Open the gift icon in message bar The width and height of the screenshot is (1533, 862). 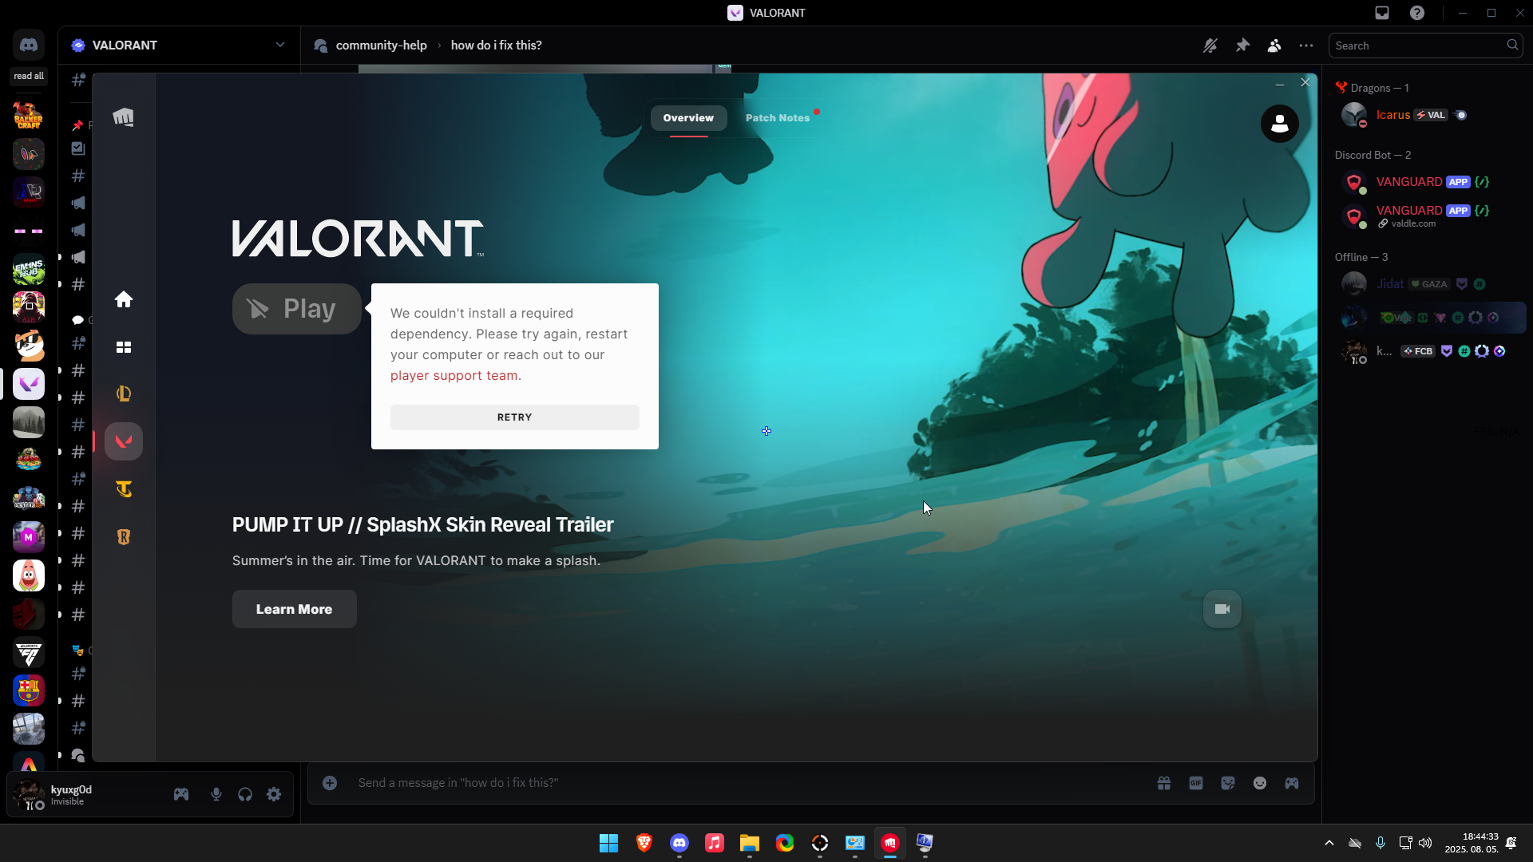(1164, 783)
